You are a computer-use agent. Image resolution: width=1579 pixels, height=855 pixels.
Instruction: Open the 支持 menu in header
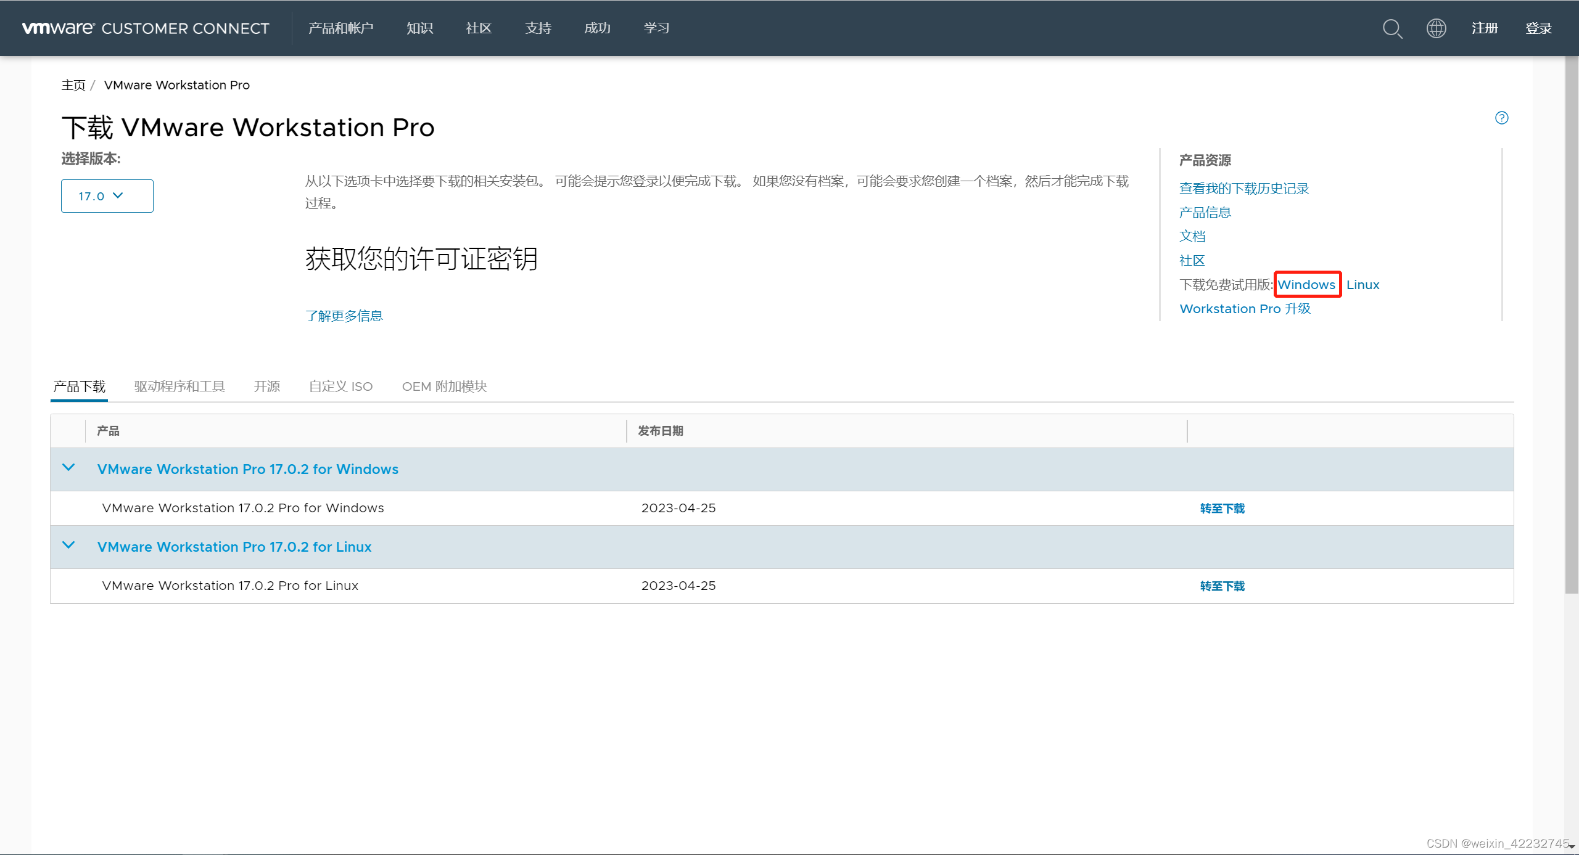click(x=538, y=28)
